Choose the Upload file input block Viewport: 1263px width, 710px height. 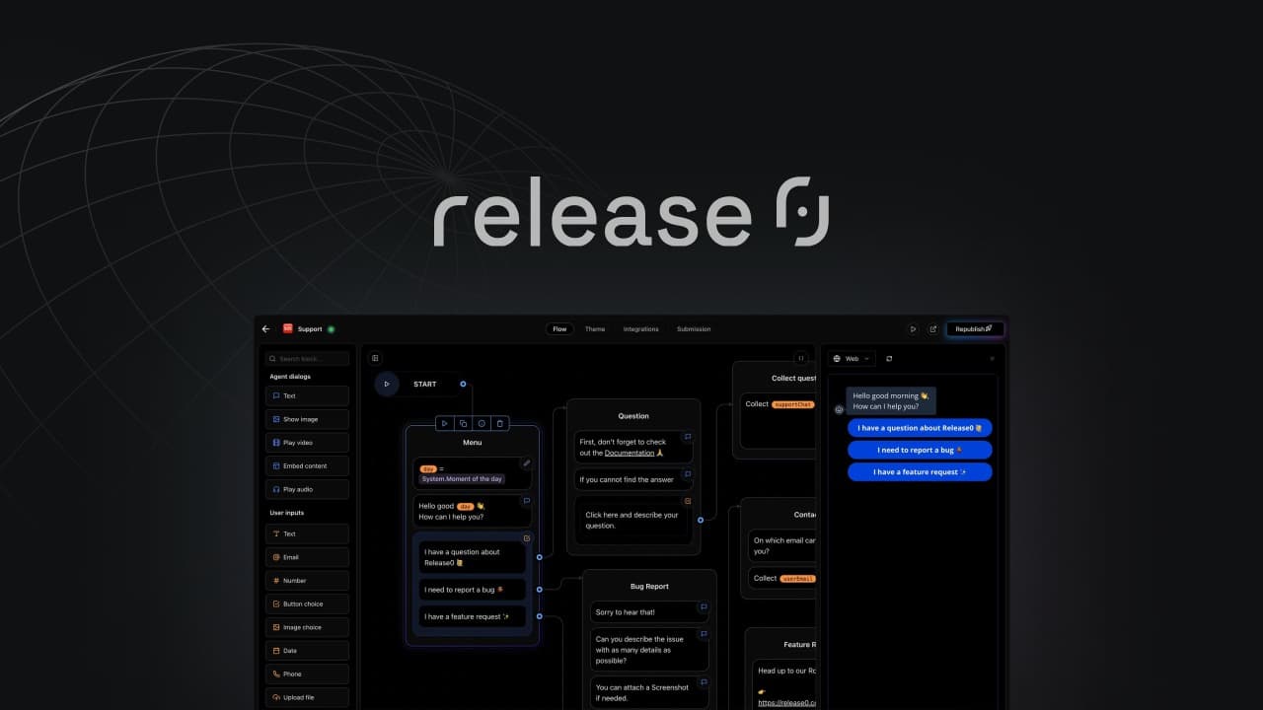(298, 697)
